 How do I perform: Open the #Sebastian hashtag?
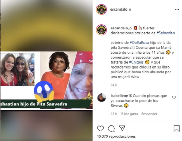[x=166, y=33]
